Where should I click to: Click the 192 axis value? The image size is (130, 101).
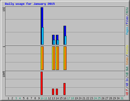point(4,9)
